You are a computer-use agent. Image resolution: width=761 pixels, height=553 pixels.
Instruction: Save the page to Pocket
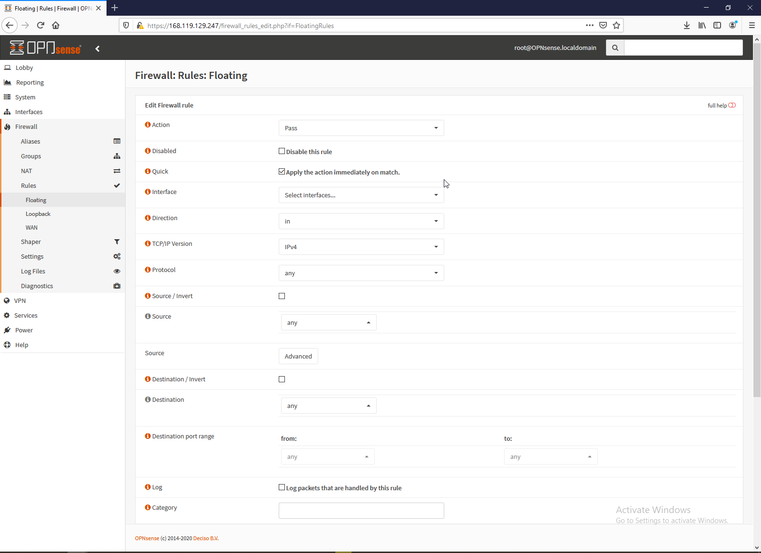(603, 25)
